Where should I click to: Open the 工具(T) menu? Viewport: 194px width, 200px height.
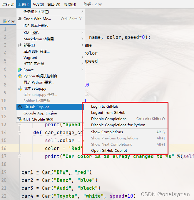click(x=24, y=4)
